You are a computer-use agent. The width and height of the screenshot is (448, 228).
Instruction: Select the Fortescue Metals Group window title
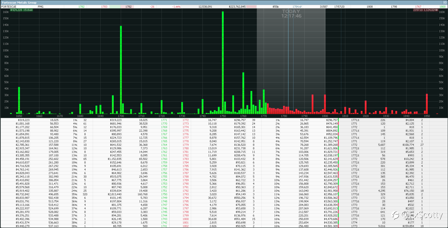[19, 3]
